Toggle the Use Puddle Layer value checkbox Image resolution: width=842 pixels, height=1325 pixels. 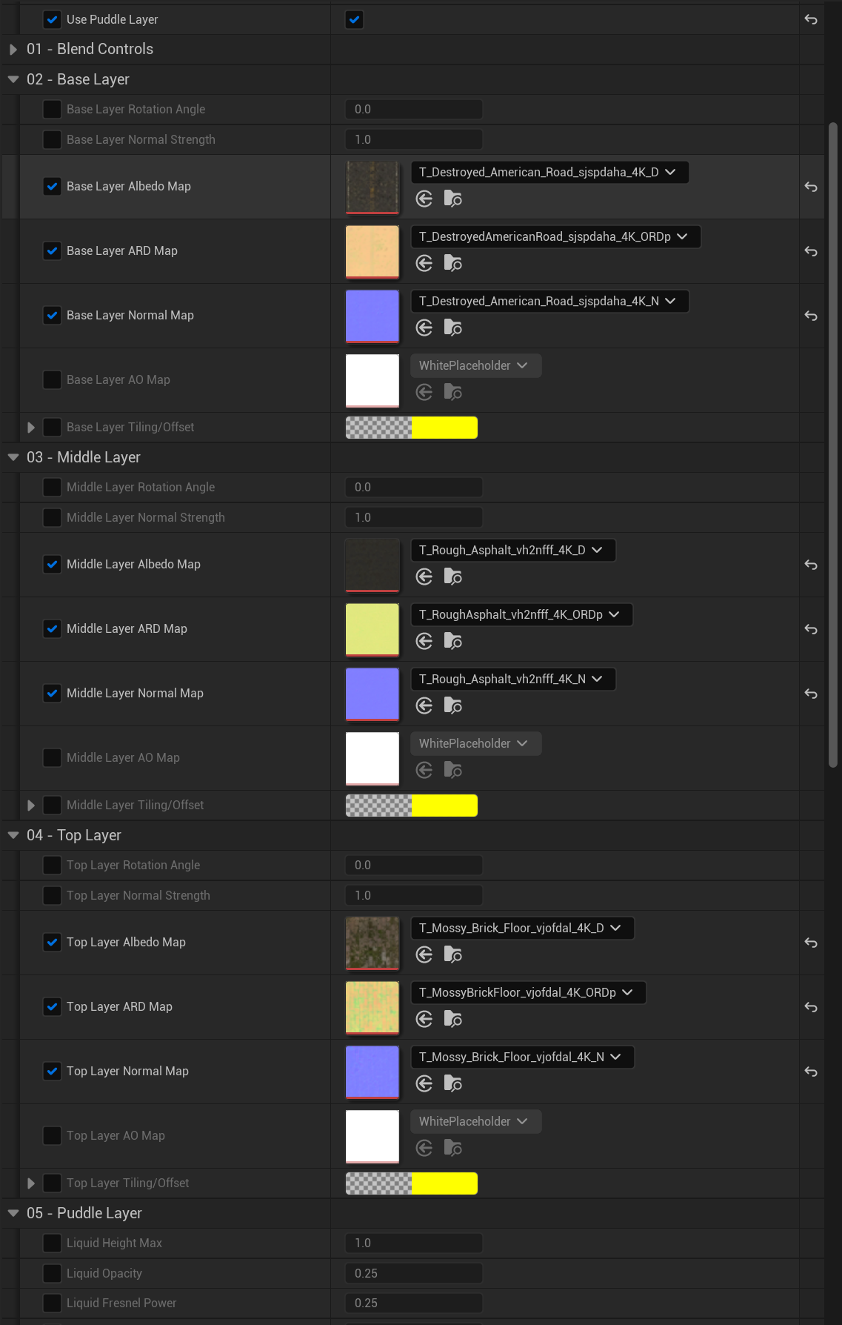tap(355, 19)
